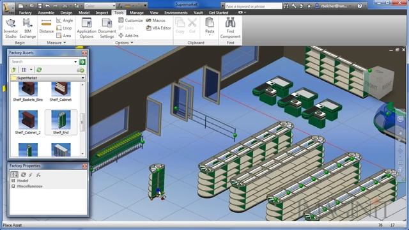Select the Distance measure tool

47,26
